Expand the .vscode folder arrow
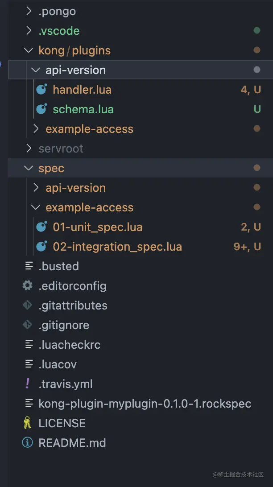This screenshot has width=273, height=487. 29,31
